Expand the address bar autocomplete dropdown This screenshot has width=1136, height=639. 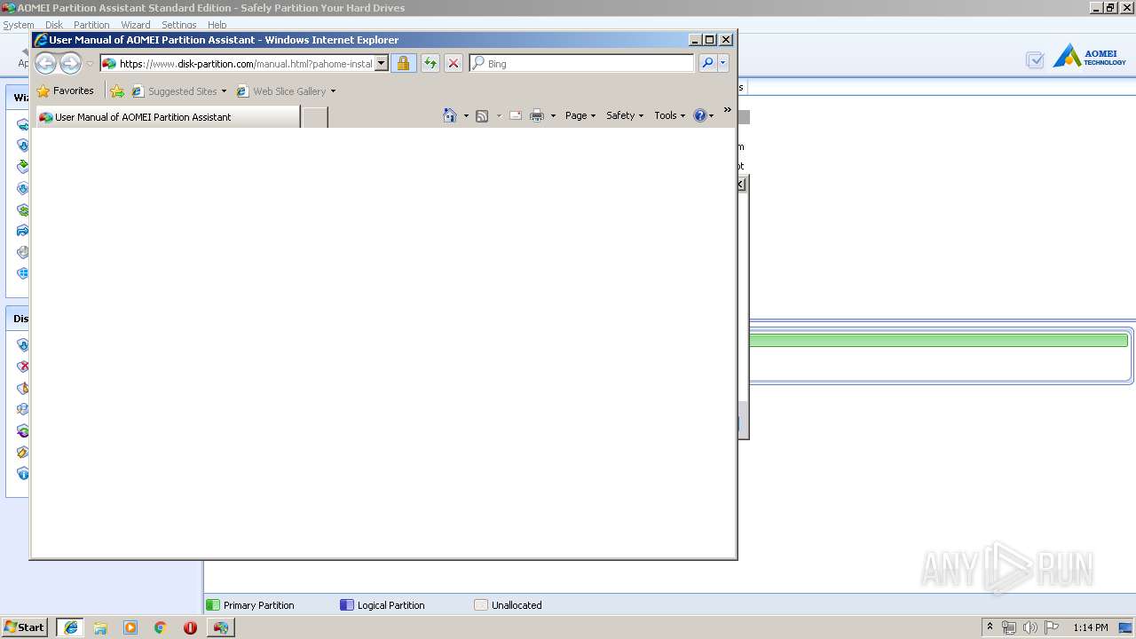pyautogui.click(x=382, y=64)
